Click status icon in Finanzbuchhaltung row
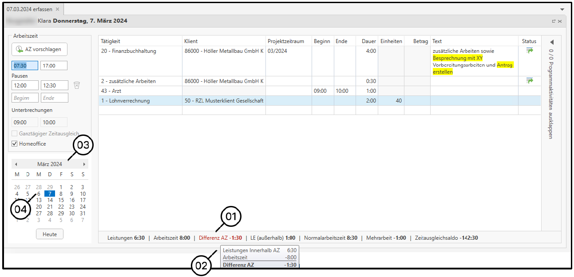Image resolution: width=574 pixels, height=277 pixels. (x=529, y=51)
